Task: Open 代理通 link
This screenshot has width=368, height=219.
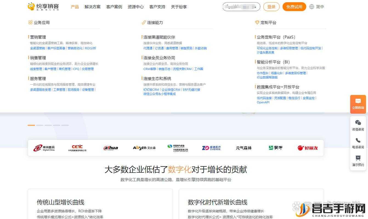Action: click(148, 48)
